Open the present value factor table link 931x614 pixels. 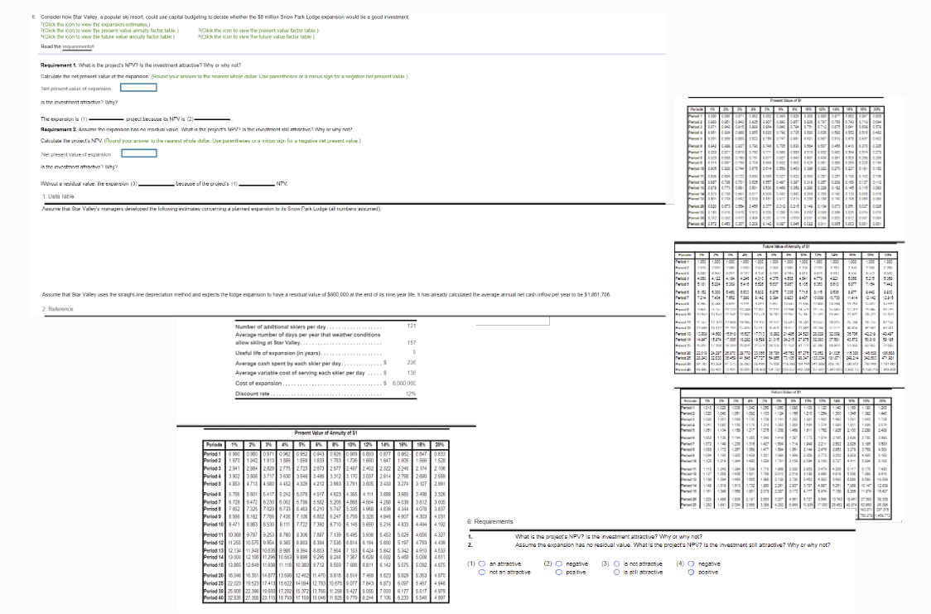point(258,31)
